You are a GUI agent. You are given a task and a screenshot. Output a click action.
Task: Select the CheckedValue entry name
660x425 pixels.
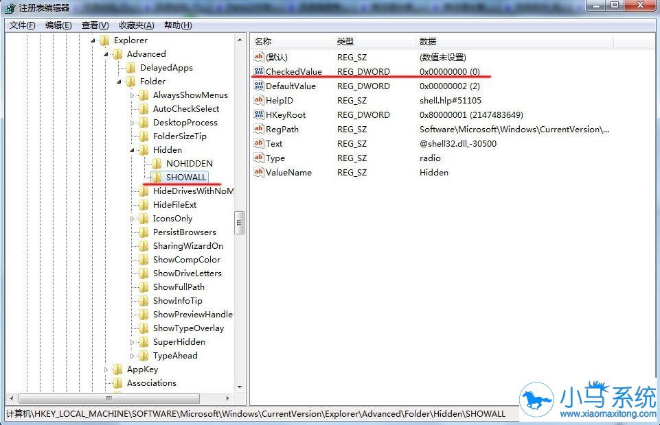pyautogui.click(x=294, y=71)
